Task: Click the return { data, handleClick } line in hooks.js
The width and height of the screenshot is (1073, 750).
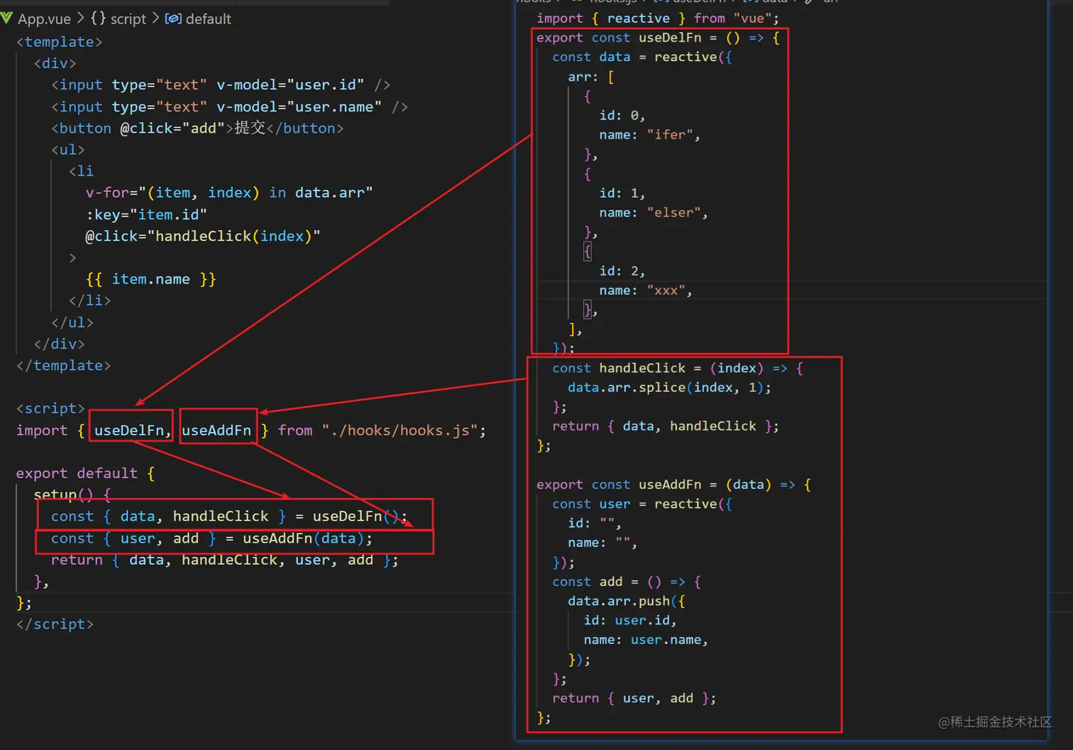Action: [666, 426]
